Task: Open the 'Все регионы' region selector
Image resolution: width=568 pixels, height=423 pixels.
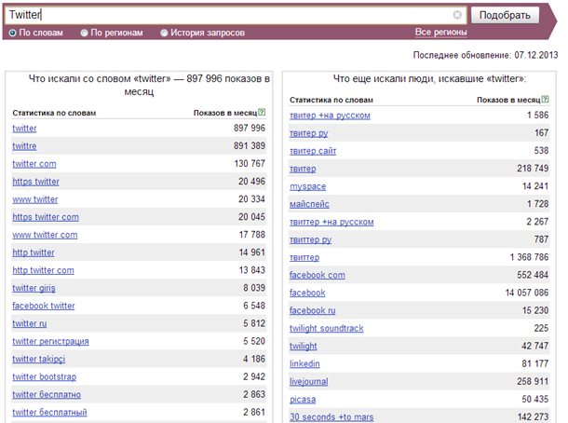Action: pyautogui.click(x=440, y=33)
